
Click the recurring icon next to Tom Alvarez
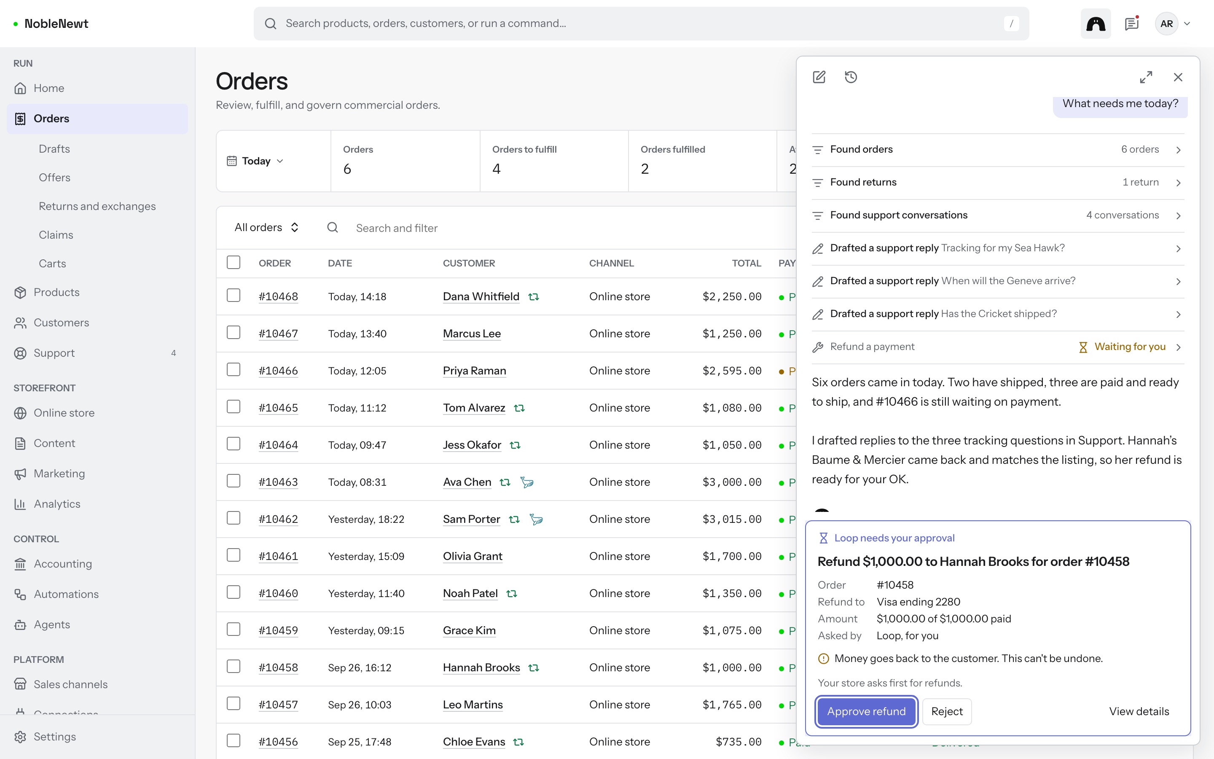click(519, 408)
